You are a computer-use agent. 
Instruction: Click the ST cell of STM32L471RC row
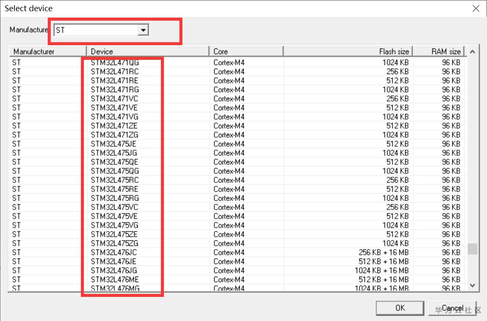click(x=16, y=71)
